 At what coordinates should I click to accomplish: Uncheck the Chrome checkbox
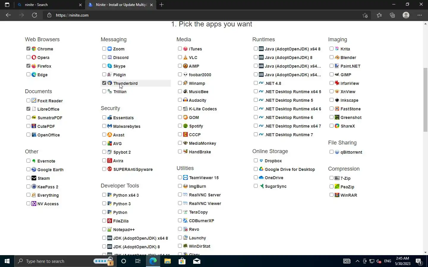pos(28,49)
